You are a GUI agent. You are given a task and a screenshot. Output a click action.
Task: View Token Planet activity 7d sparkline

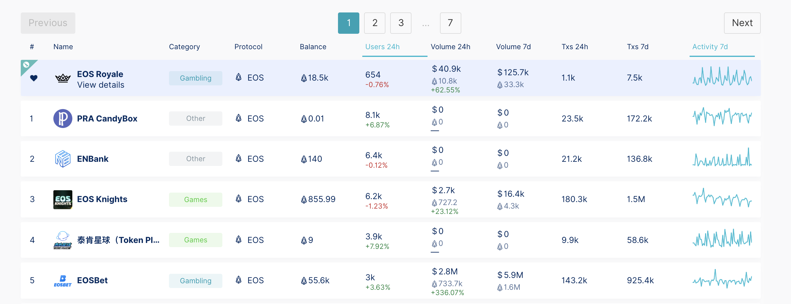click(722, 238)
